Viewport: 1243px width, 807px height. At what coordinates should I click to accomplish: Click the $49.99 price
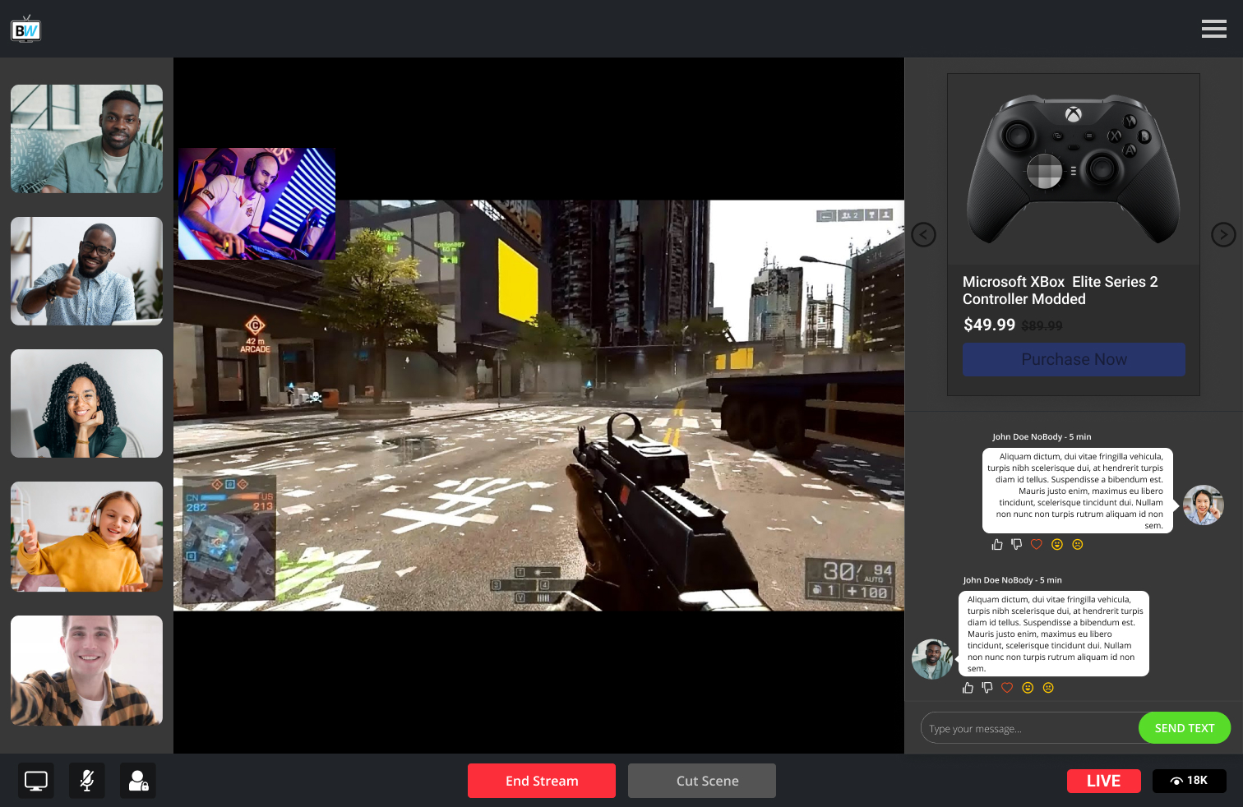point(989,325)
